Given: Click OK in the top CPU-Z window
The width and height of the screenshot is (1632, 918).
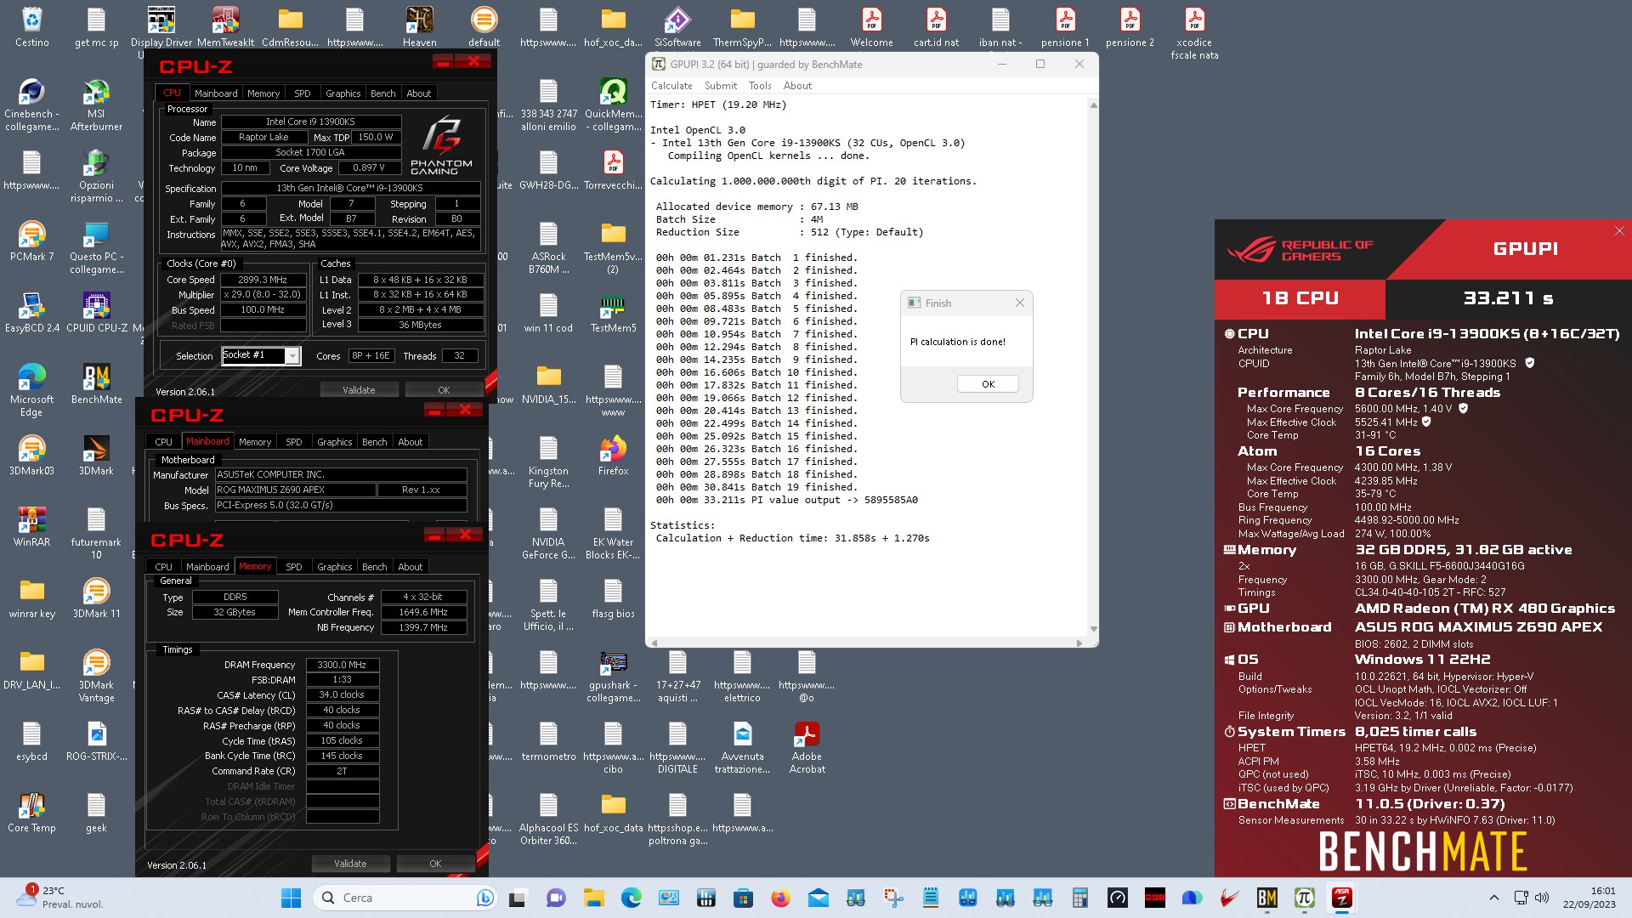Looking at the screenshot, I should tap(444, 390).
